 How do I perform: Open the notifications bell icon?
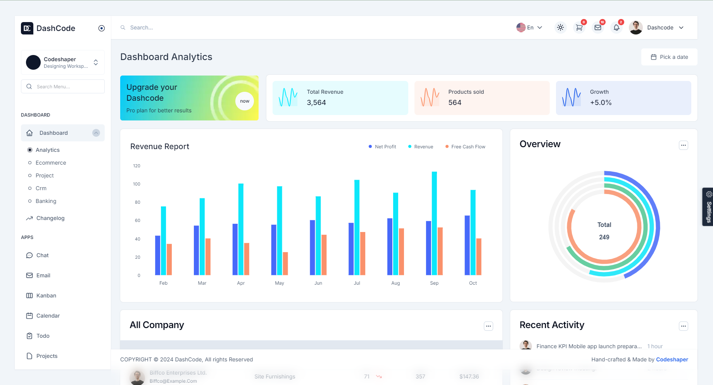pos(616,27)
